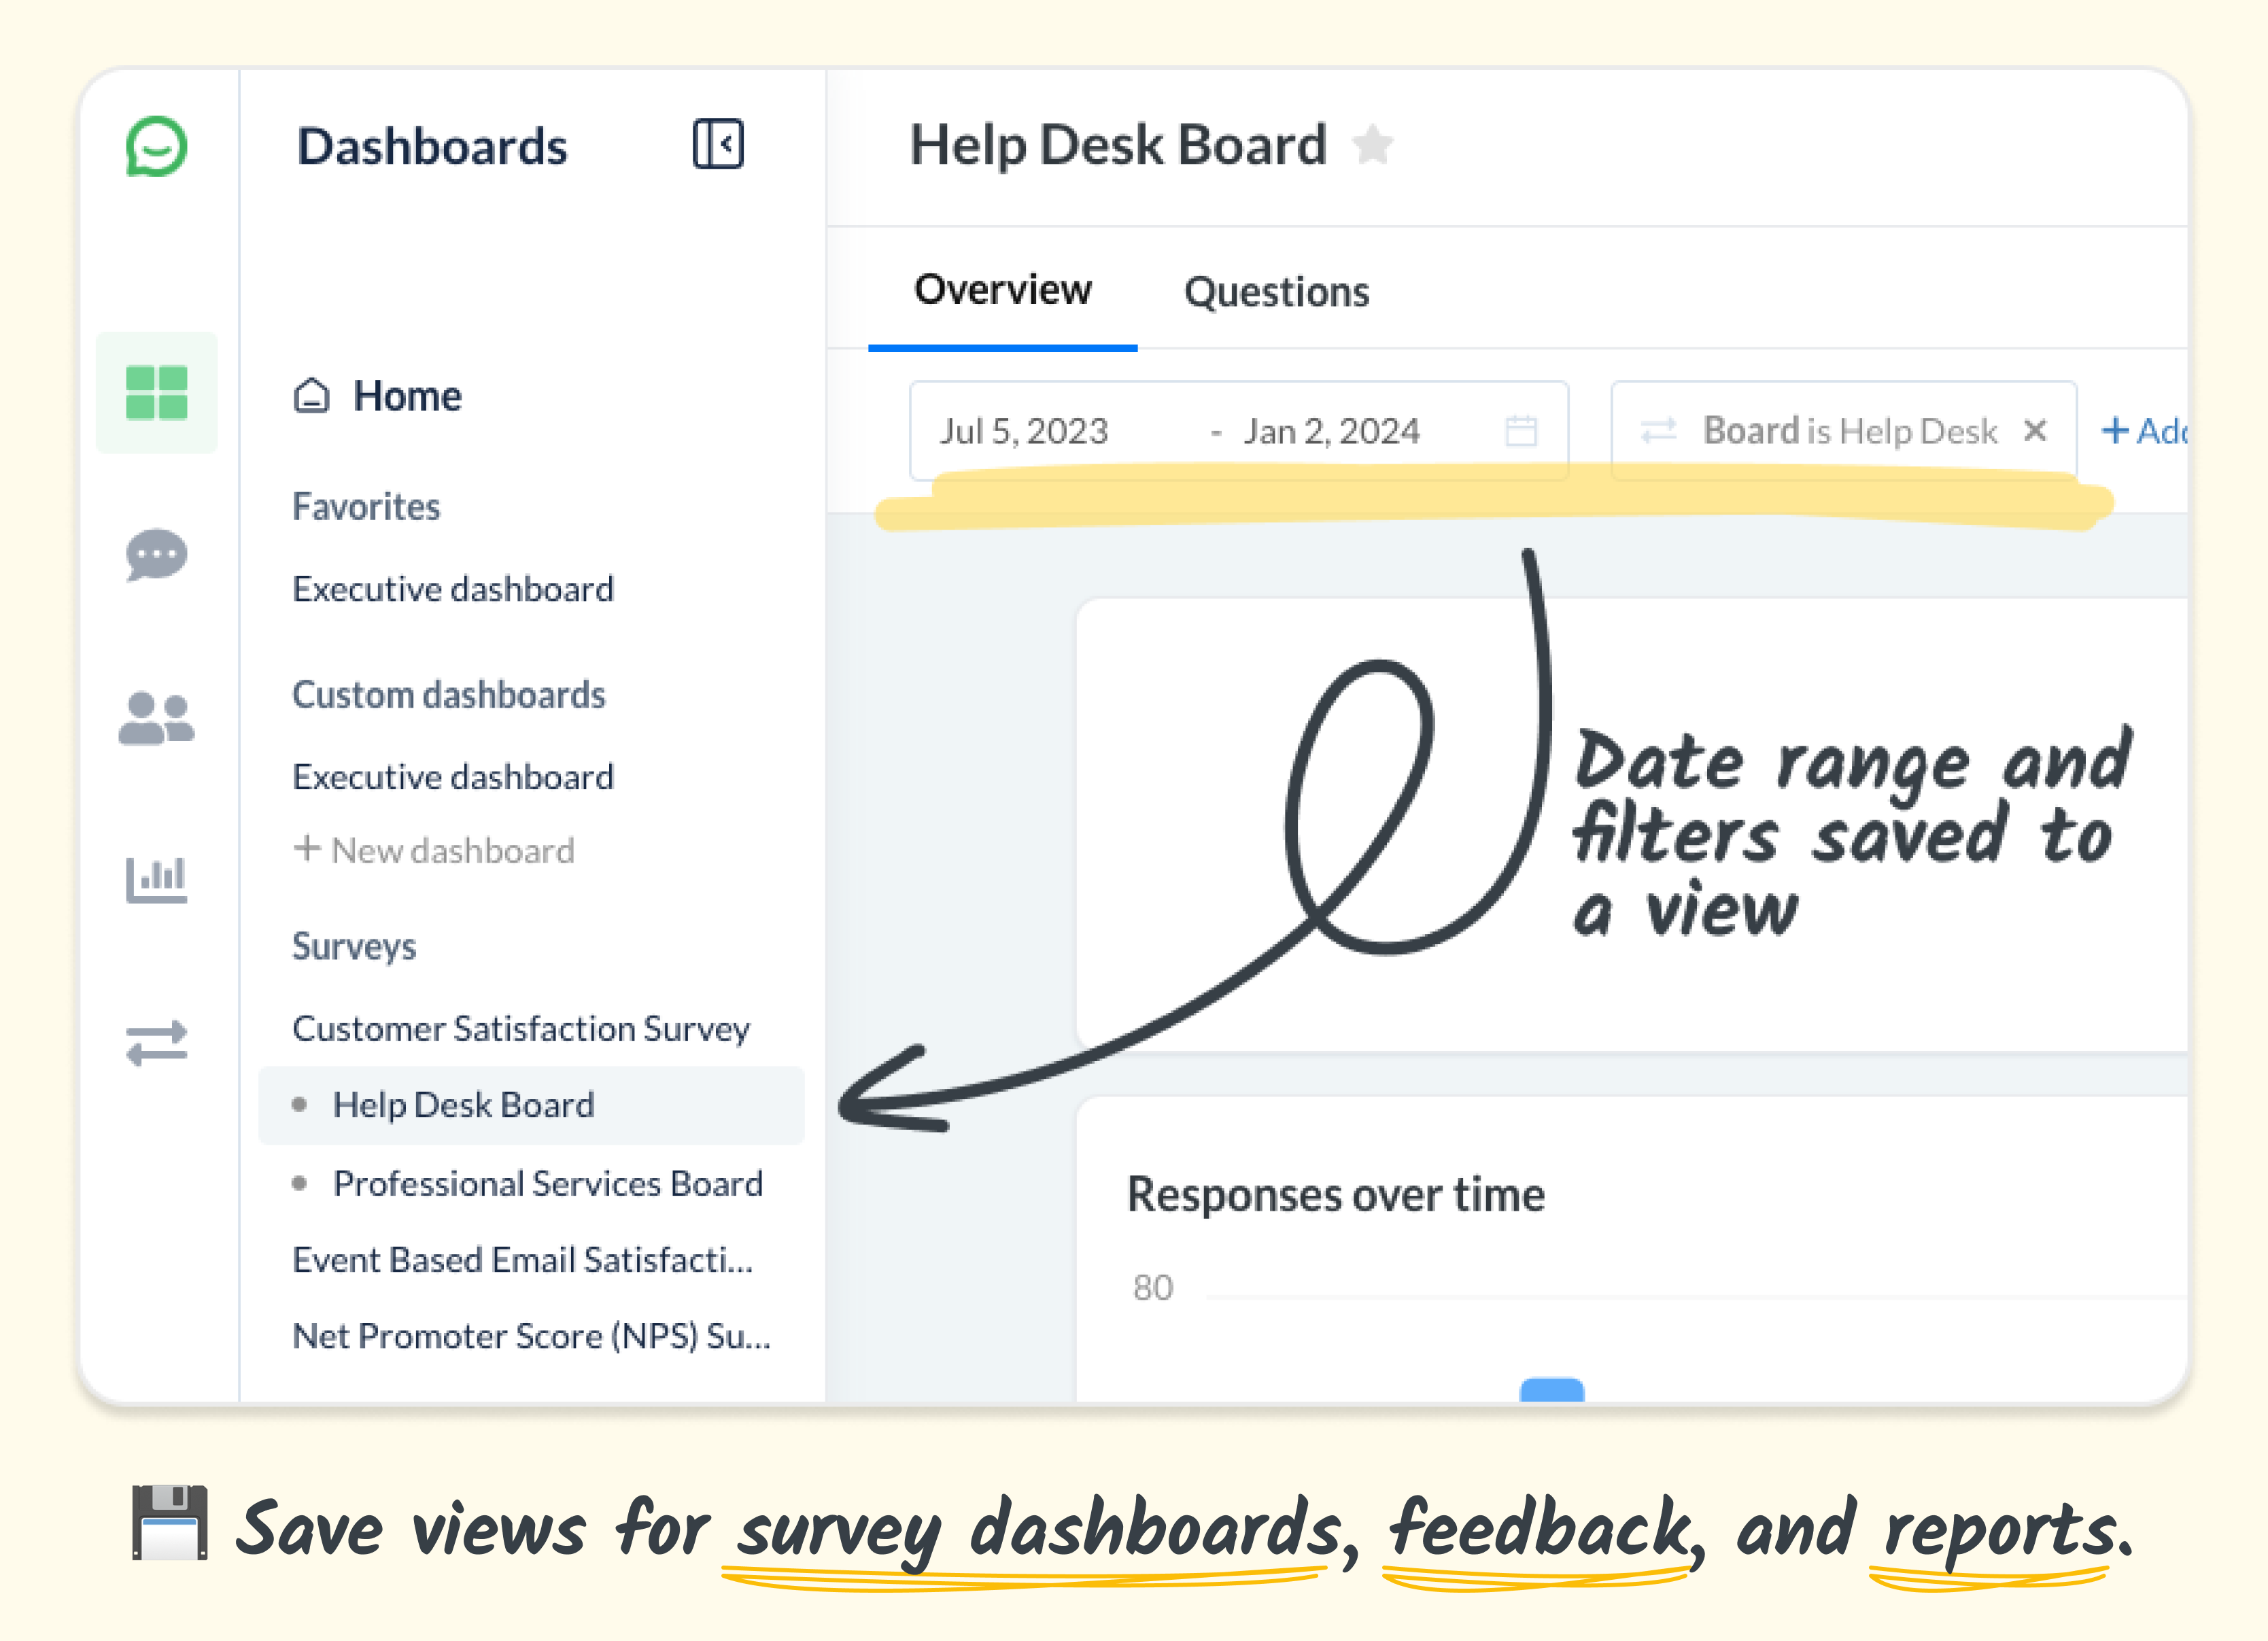Viewport: 2268px width, 1641px height.
Task: Select the Help Desk Board view
Action: tap(531, 1105)
